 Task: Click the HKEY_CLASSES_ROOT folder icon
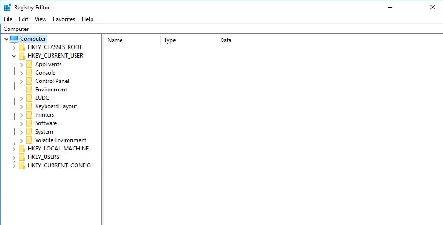coord(22,47)
